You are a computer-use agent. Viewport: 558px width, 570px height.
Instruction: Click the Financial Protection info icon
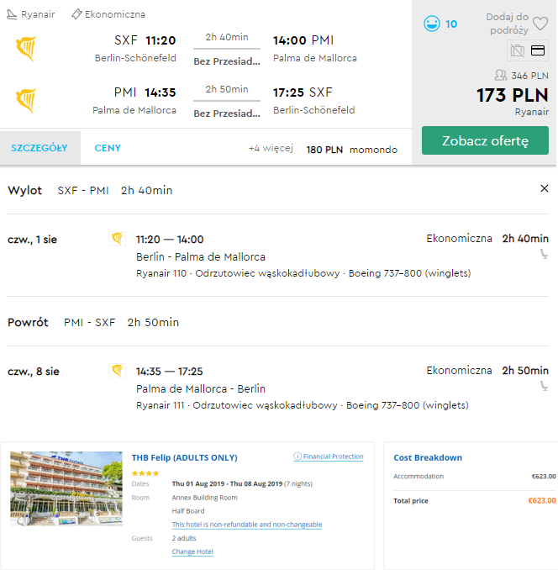[297, 457]
